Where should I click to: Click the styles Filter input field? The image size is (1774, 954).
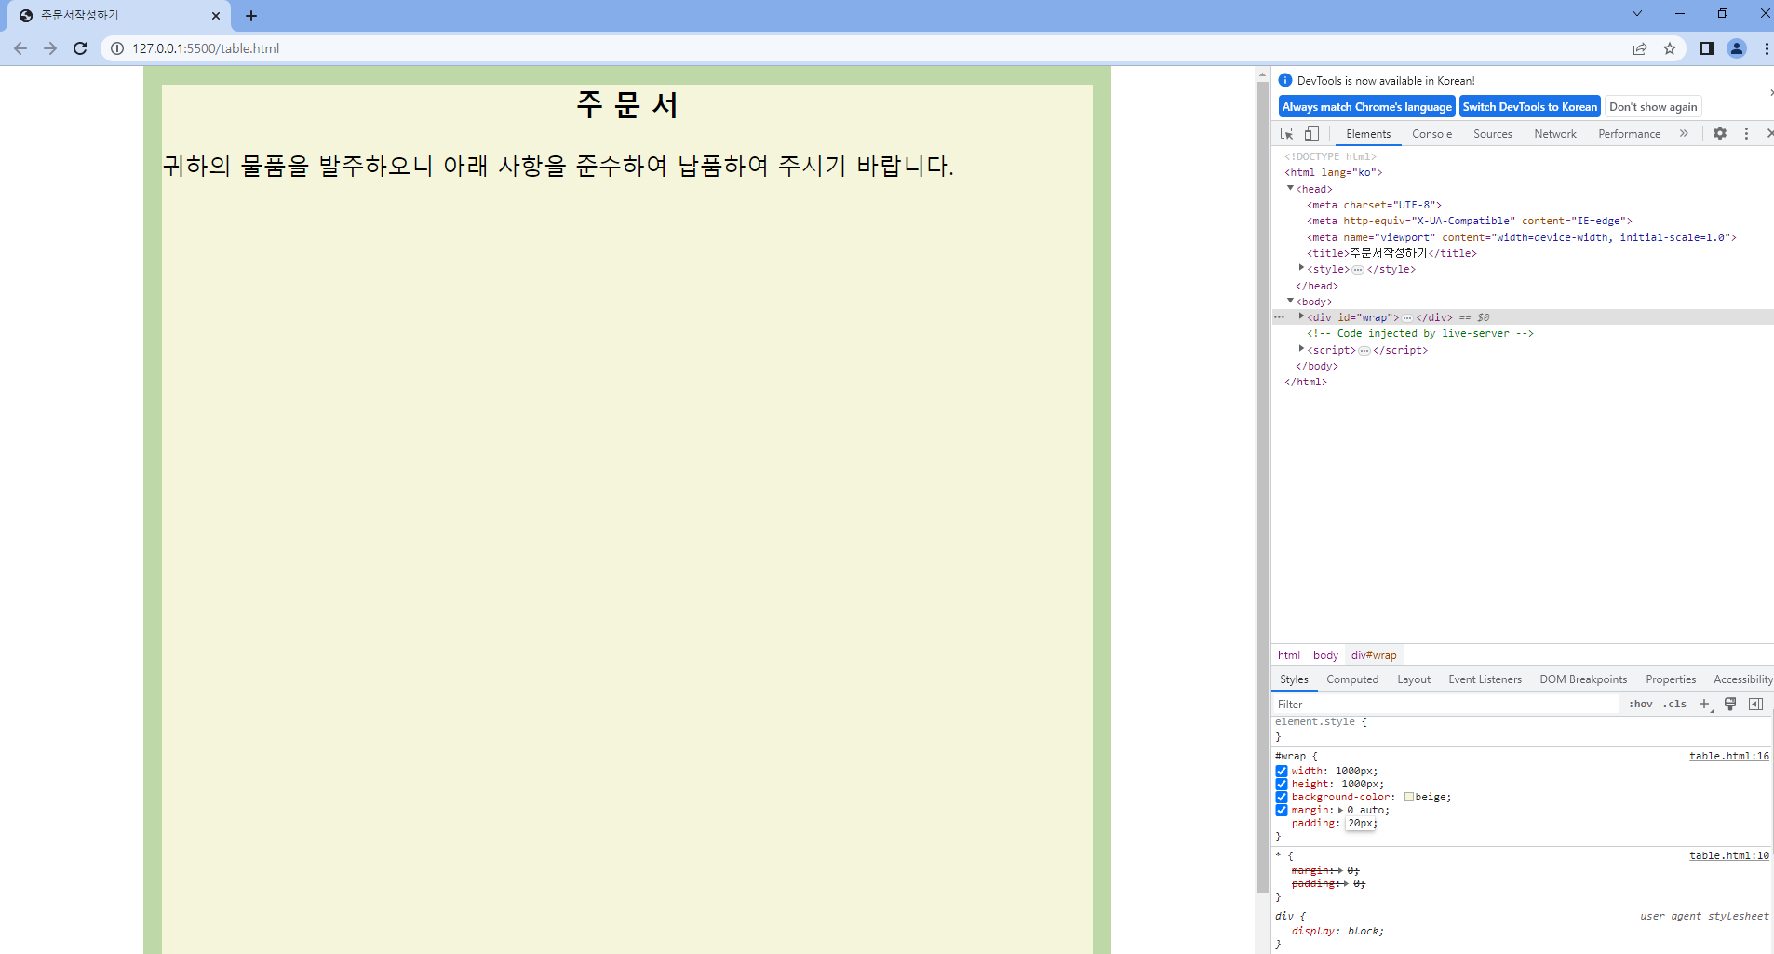[x=1445, y=705]
